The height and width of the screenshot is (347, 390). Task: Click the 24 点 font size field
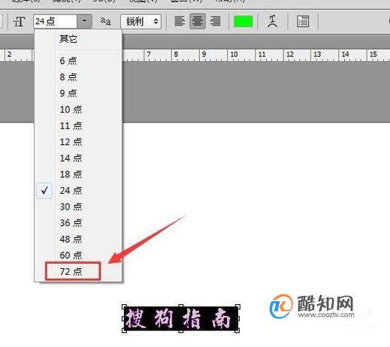click(x=55, y=21)
